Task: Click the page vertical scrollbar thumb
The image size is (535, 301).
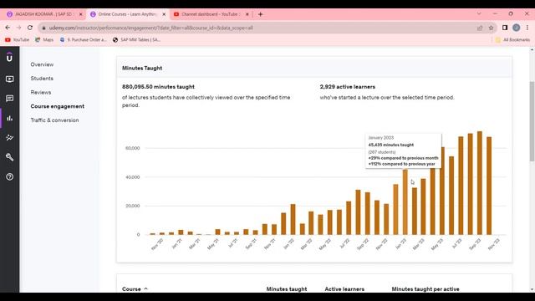Action: pyautogui.click(x=532, y=121)
